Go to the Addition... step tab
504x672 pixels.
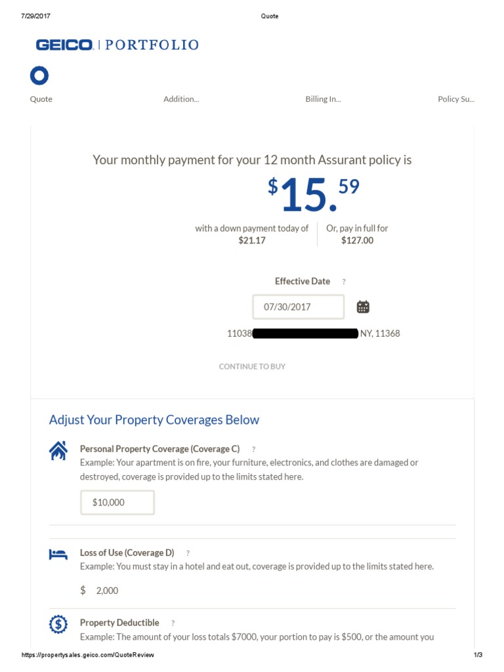coord(181,99)
